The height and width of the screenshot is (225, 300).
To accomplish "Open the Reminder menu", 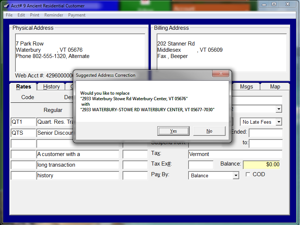I will pyautogui.click(x=54, y=15).
